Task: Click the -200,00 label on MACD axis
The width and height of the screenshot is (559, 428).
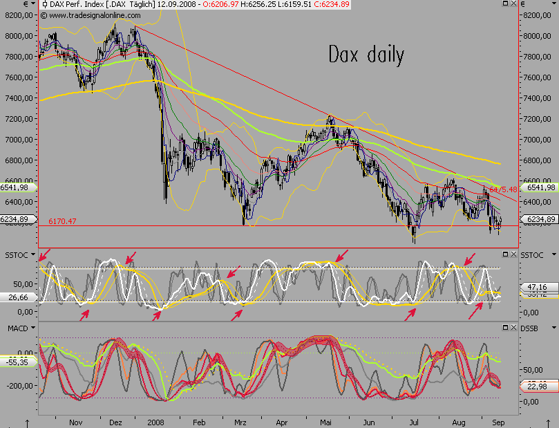Action: point(20,386)
